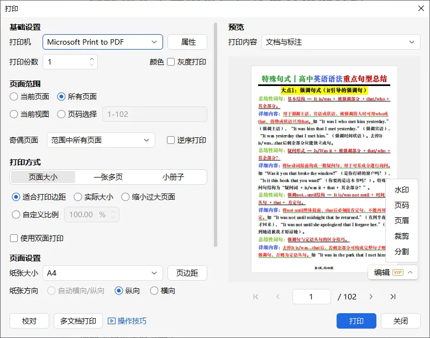The width and height of the screenshot is (430, 338).
Task: Choose 水印 from edit menu
Action: tap(401, 190)
